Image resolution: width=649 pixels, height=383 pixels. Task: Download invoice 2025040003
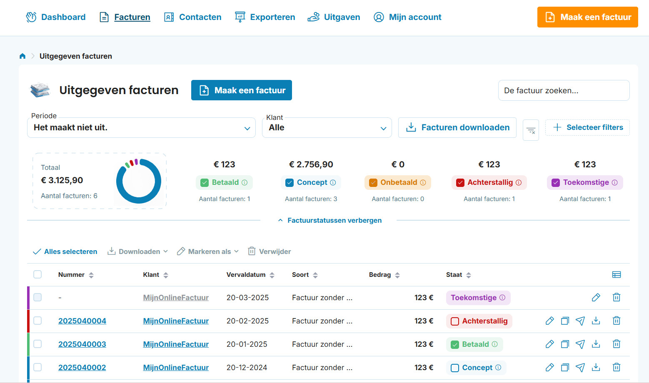point(596,344)
